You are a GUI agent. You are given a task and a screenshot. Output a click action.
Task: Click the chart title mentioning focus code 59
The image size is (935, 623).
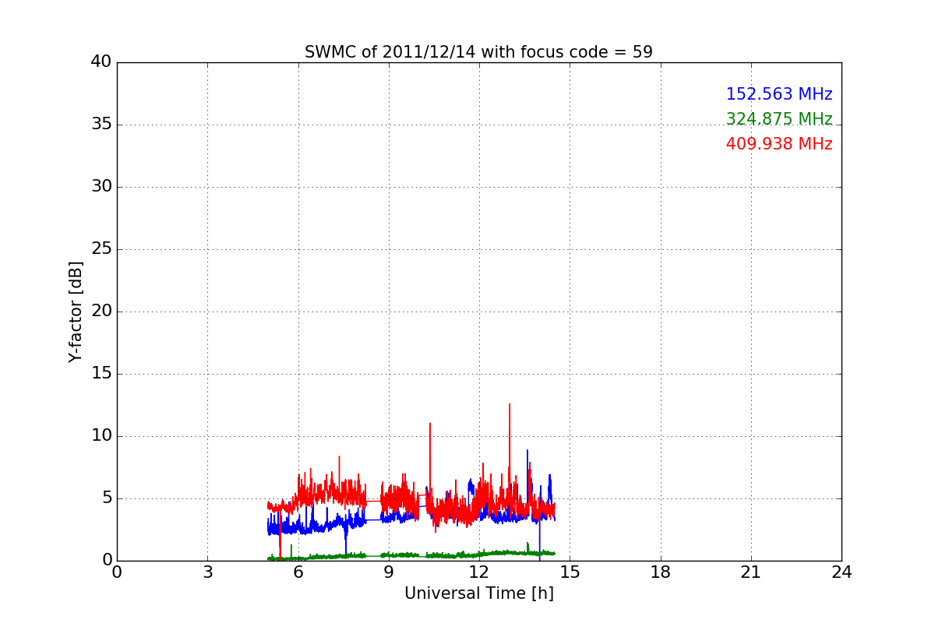(x=478, y=52)
